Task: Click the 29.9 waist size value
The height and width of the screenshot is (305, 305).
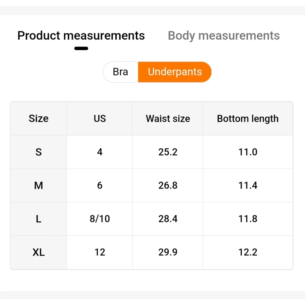Action: [x=168, y=252]
